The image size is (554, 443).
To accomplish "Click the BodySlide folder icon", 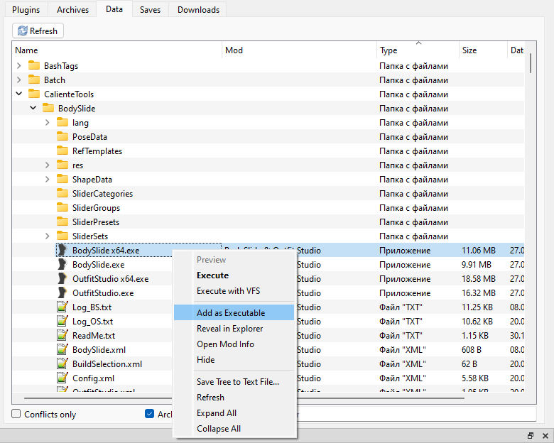I will 48,108.
